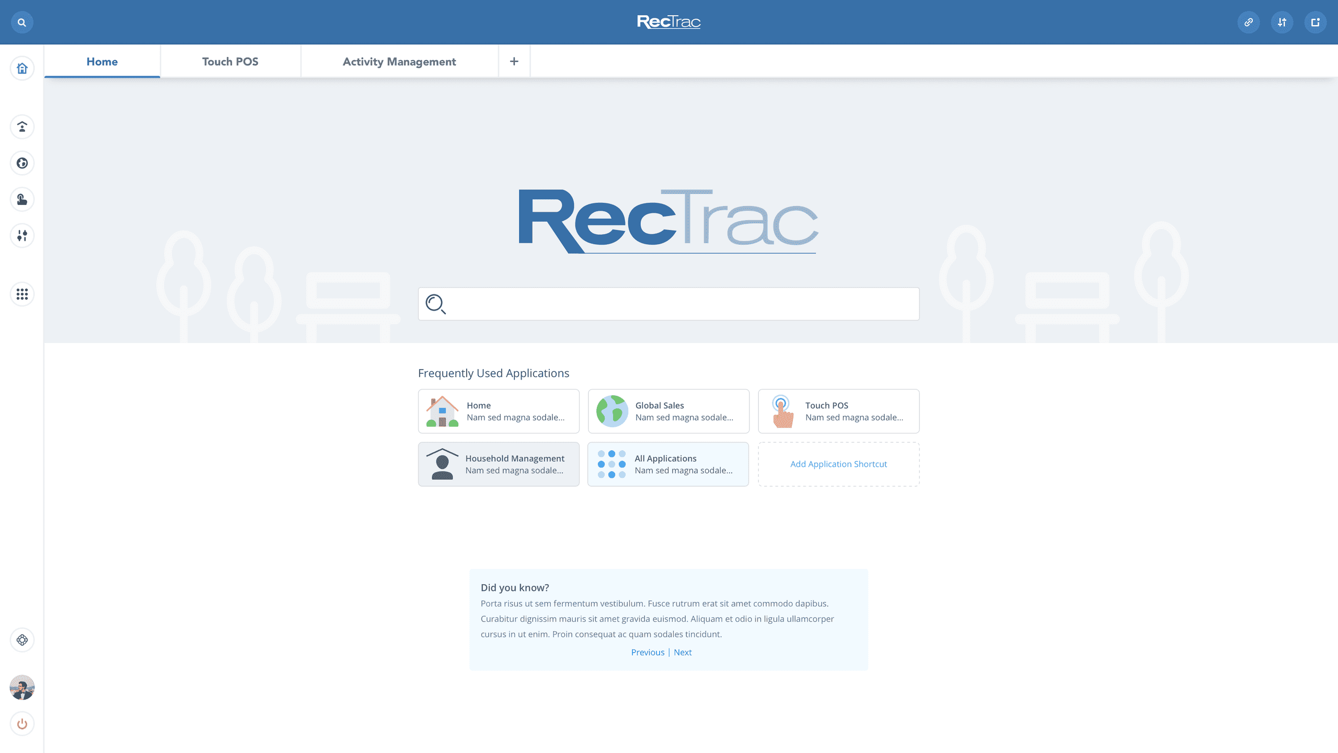Open the Household Management icon in sidebar
This screenshot has width=1338, height=753.
[x=22, y=126]
